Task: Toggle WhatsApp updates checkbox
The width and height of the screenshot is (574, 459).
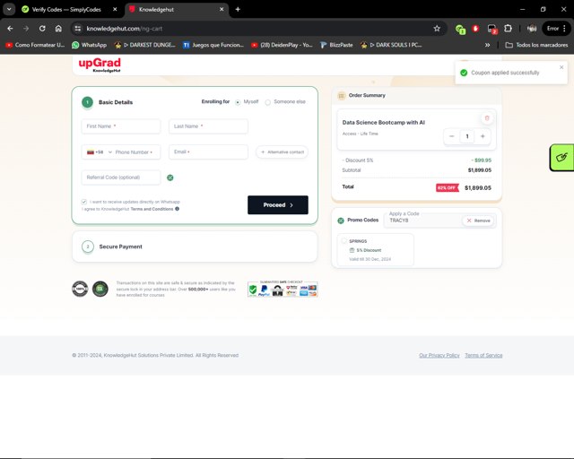Action: (83, 202)
